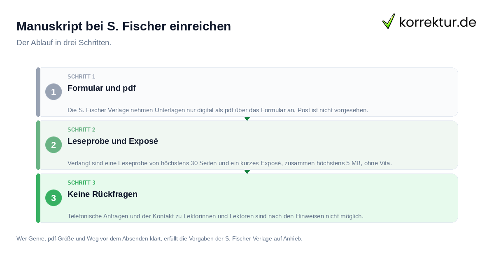Viewport: 494px width, 259px height.
Task: Click the gray accent bar of step 1
Action: [38, 92]
